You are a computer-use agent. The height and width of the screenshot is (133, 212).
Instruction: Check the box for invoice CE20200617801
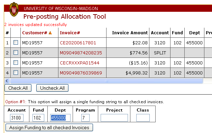[x=16, y=43]
